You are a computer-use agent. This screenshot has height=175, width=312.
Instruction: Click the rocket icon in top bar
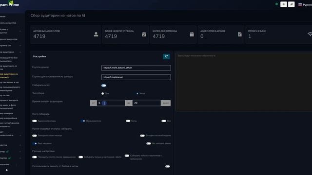point(292,4)
